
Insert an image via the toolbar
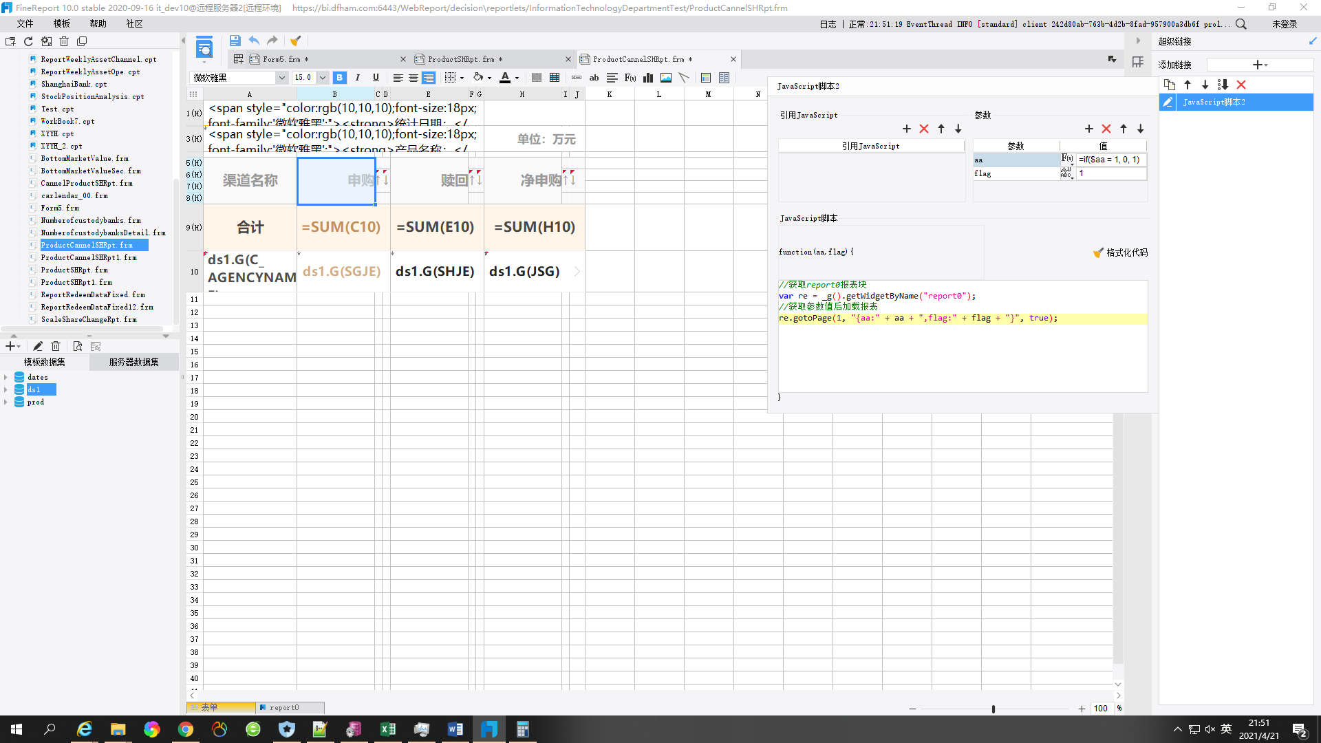(x=666, y=78)
